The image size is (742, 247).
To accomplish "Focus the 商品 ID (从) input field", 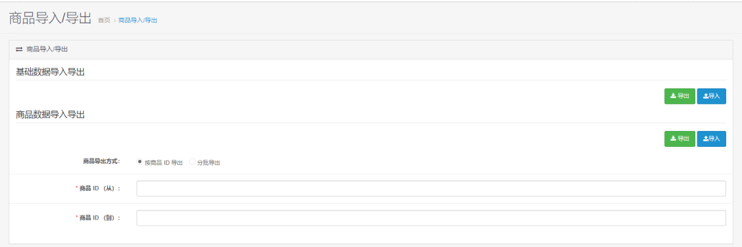I will point(431,189).
